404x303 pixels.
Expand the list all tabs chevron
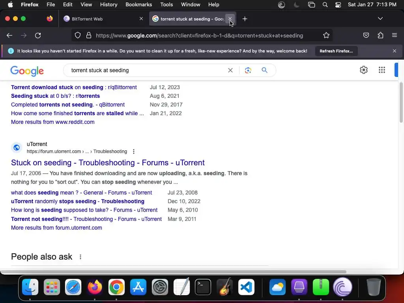tap(380, 19)
